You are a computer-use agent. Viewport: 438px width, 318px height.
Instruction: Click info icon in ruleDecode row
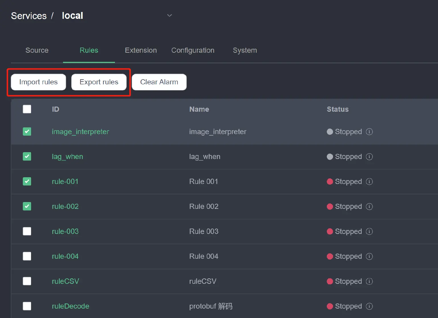pyautogui.click(x=369, y=306)
